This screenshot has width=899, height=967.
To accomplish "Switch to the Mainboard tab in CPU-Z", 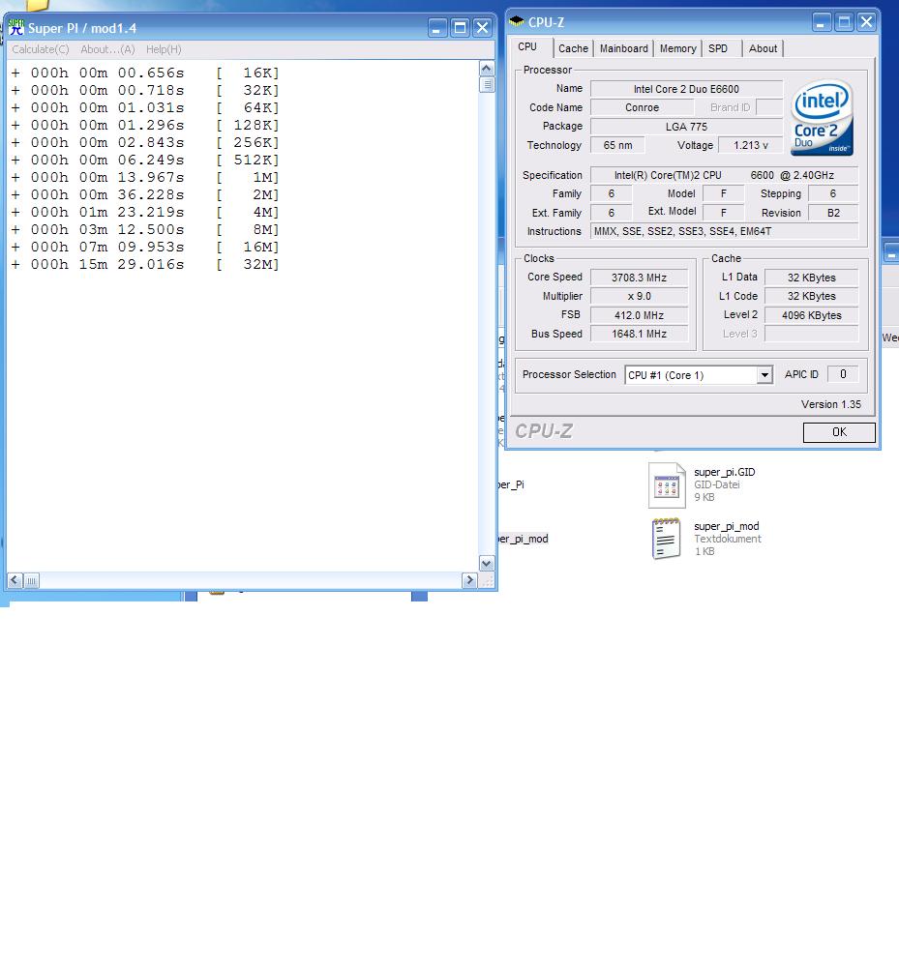I will 624,48.
